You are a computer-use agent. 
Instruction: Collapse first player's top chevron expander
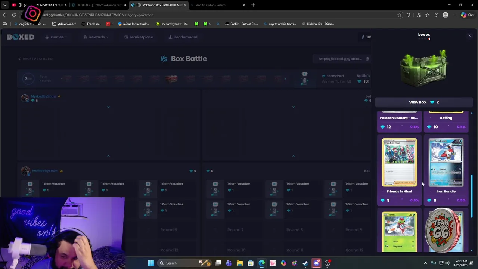tap(108, 107)
